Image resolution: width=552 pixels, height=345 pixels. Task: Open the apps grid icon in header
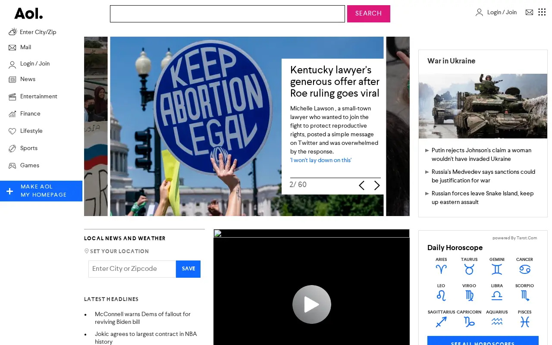542,12
